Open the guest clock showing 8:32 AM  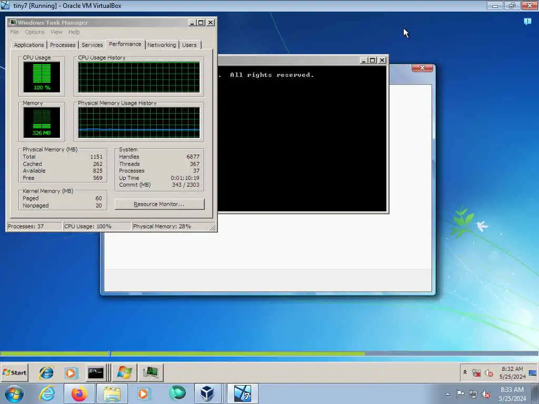click(x=512, y=373)
